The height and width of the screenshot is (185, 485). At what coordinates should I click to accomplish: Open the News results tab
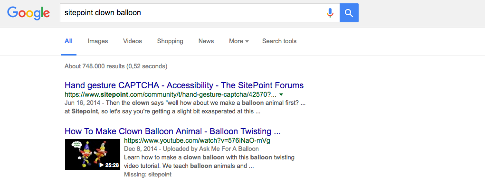[206, 41]
